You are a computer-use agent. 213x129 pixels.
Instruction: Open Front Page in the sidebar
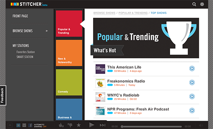pos(20,16)
